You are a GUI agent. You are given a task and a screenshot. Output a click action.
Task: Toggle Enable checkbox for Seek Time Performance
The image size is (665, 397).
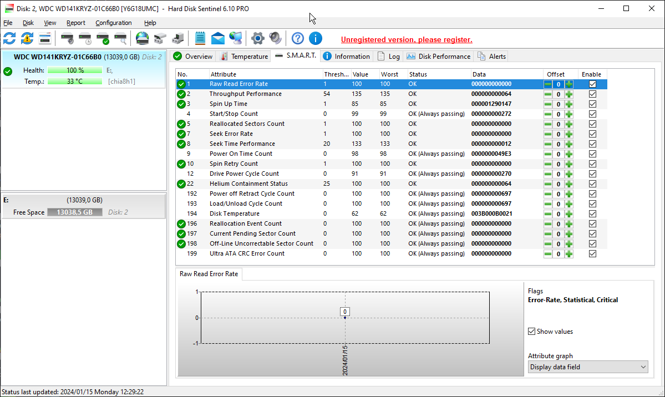[x=592, y=144]
